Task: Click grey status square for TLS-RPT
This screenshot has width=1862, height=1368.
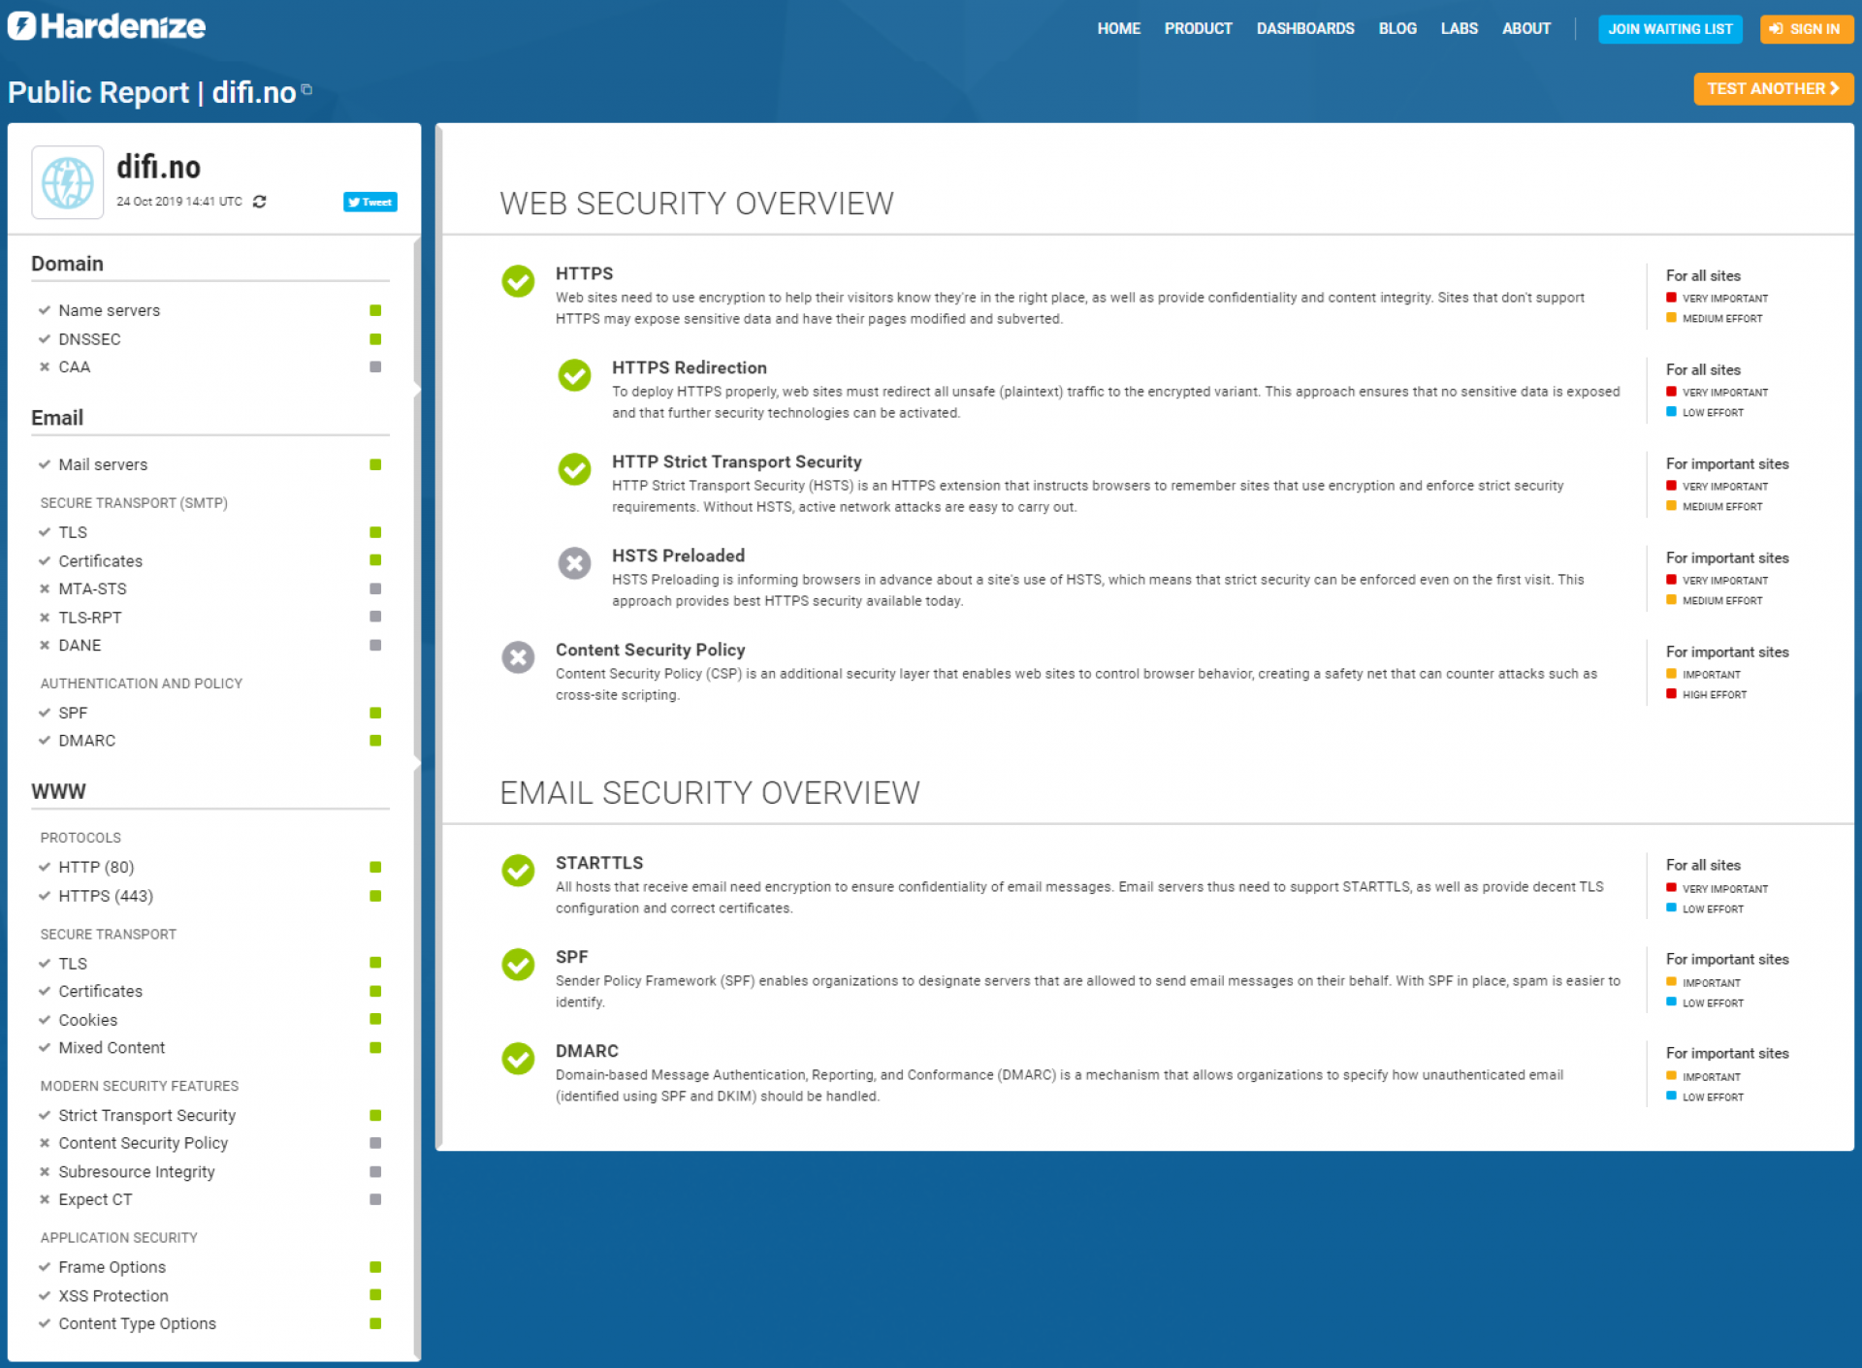Action: pos(375,617)
